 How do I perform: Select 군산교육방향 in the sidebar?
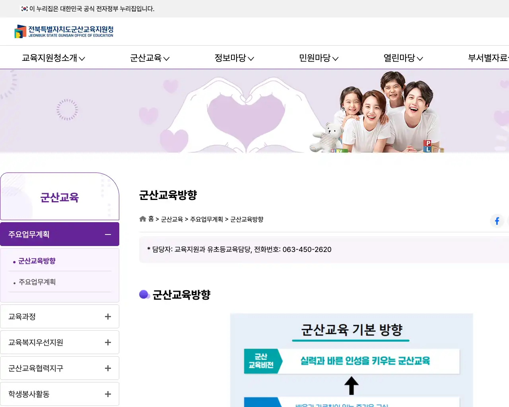coord(37,261)
